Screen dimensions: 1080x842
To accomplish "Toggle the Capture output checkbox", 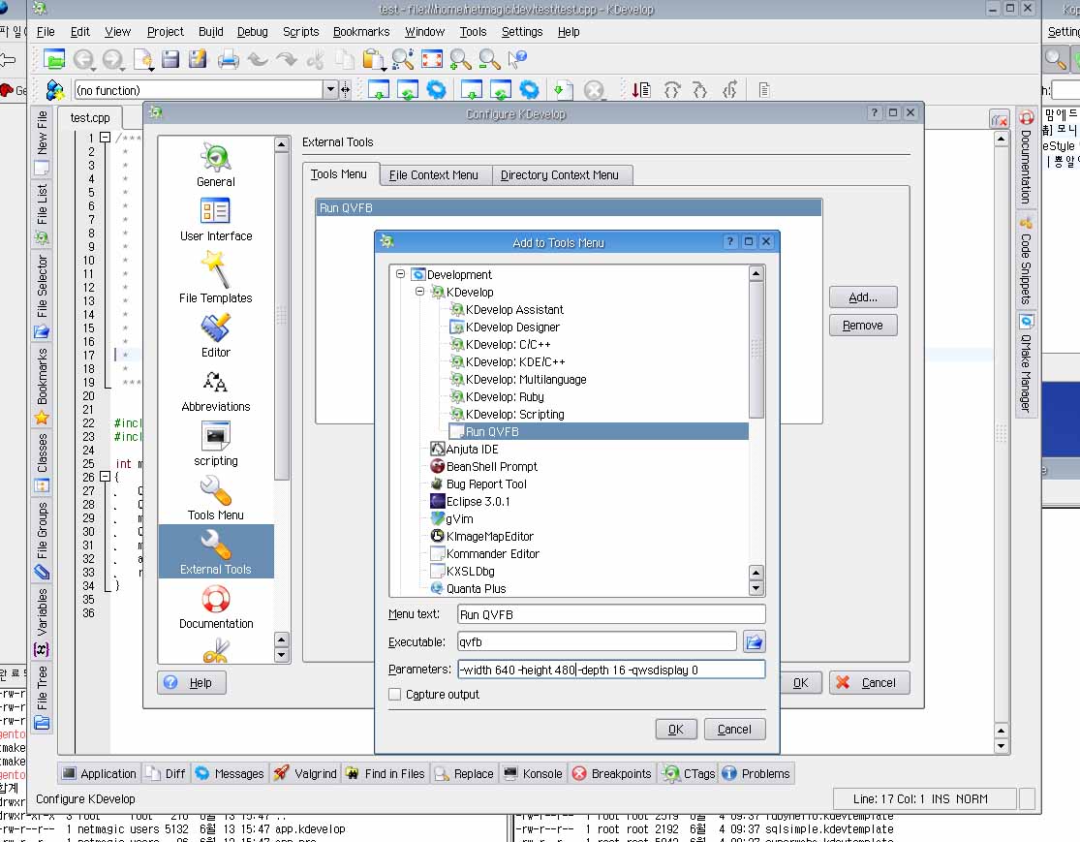I will point(394,695).
